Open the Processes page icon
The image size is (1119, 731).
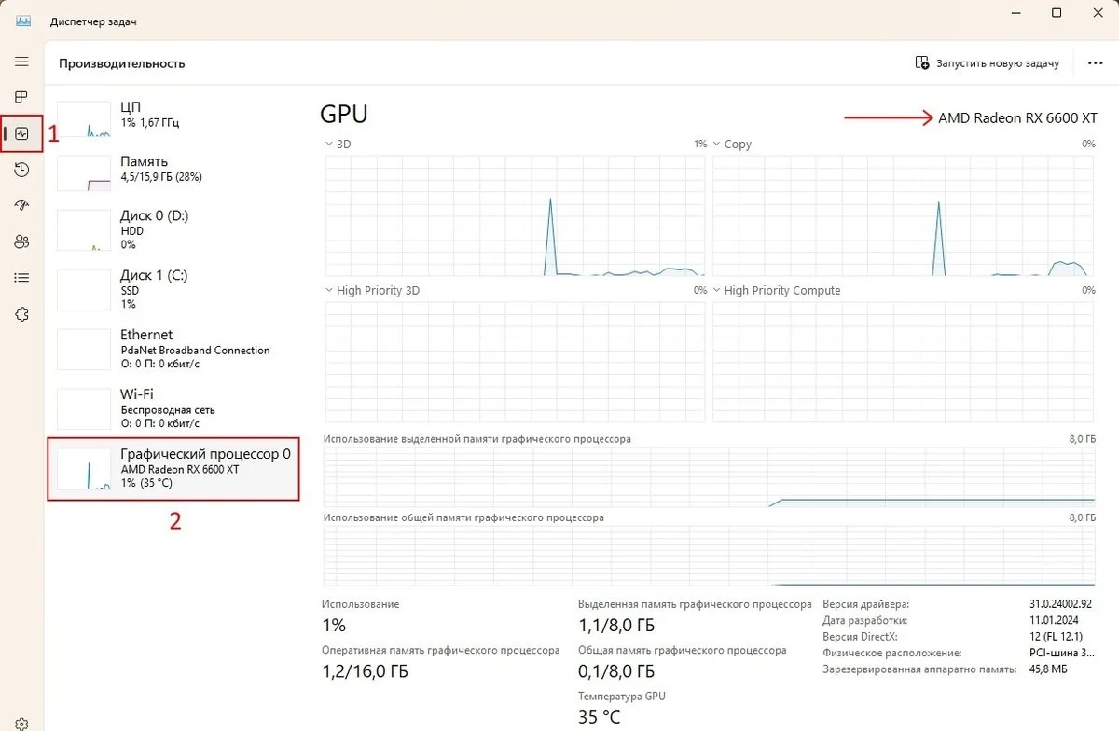(21, 97)
